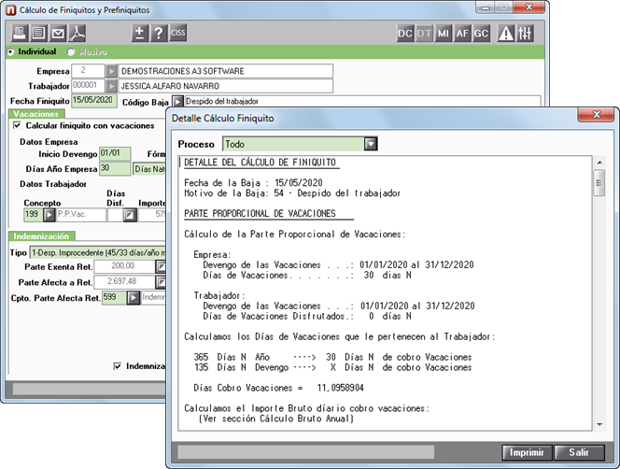Click the GC toolbar button
The image size is (620, 469).
[x=481, y=34]
